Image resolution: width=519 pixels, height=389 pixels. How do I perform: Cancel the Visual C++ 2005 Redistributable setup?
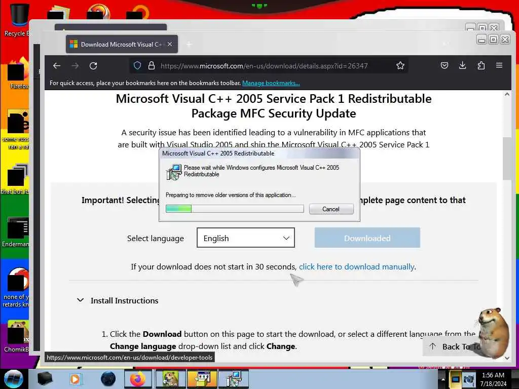[x=331, y=209]
